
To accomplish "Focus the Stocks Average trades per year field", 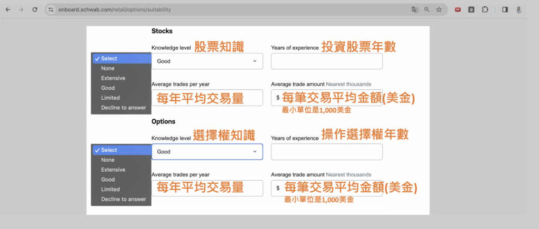I will pos(207,98).
